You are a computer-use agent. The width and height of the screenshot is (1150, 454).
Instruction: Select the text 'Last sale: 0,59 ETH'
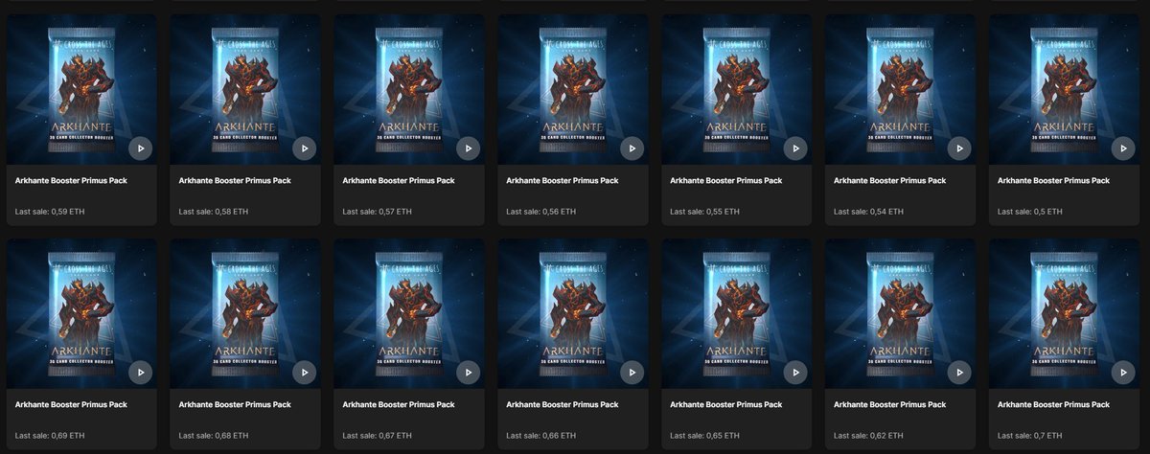[51, 211]
